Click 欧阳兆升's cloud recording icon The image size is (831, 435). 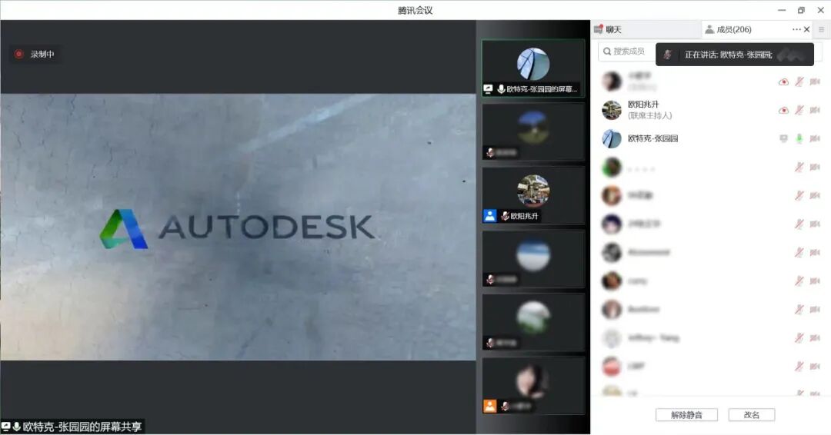(783, 110)
